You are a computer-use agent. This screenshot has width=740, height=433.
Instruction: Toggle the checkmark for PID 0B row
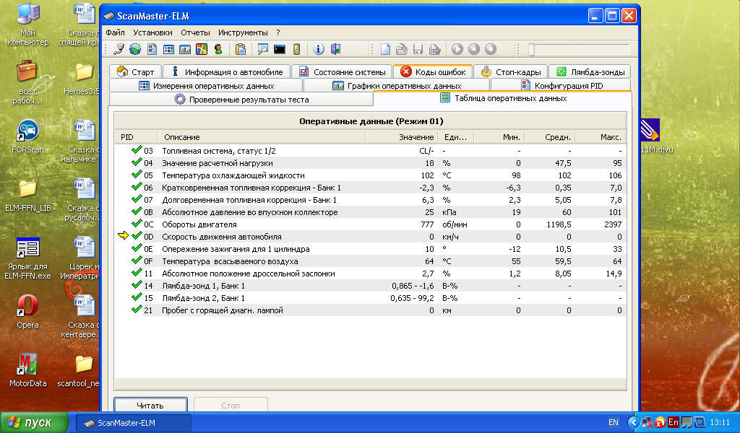pyautogui.click(x=137, y=211)
